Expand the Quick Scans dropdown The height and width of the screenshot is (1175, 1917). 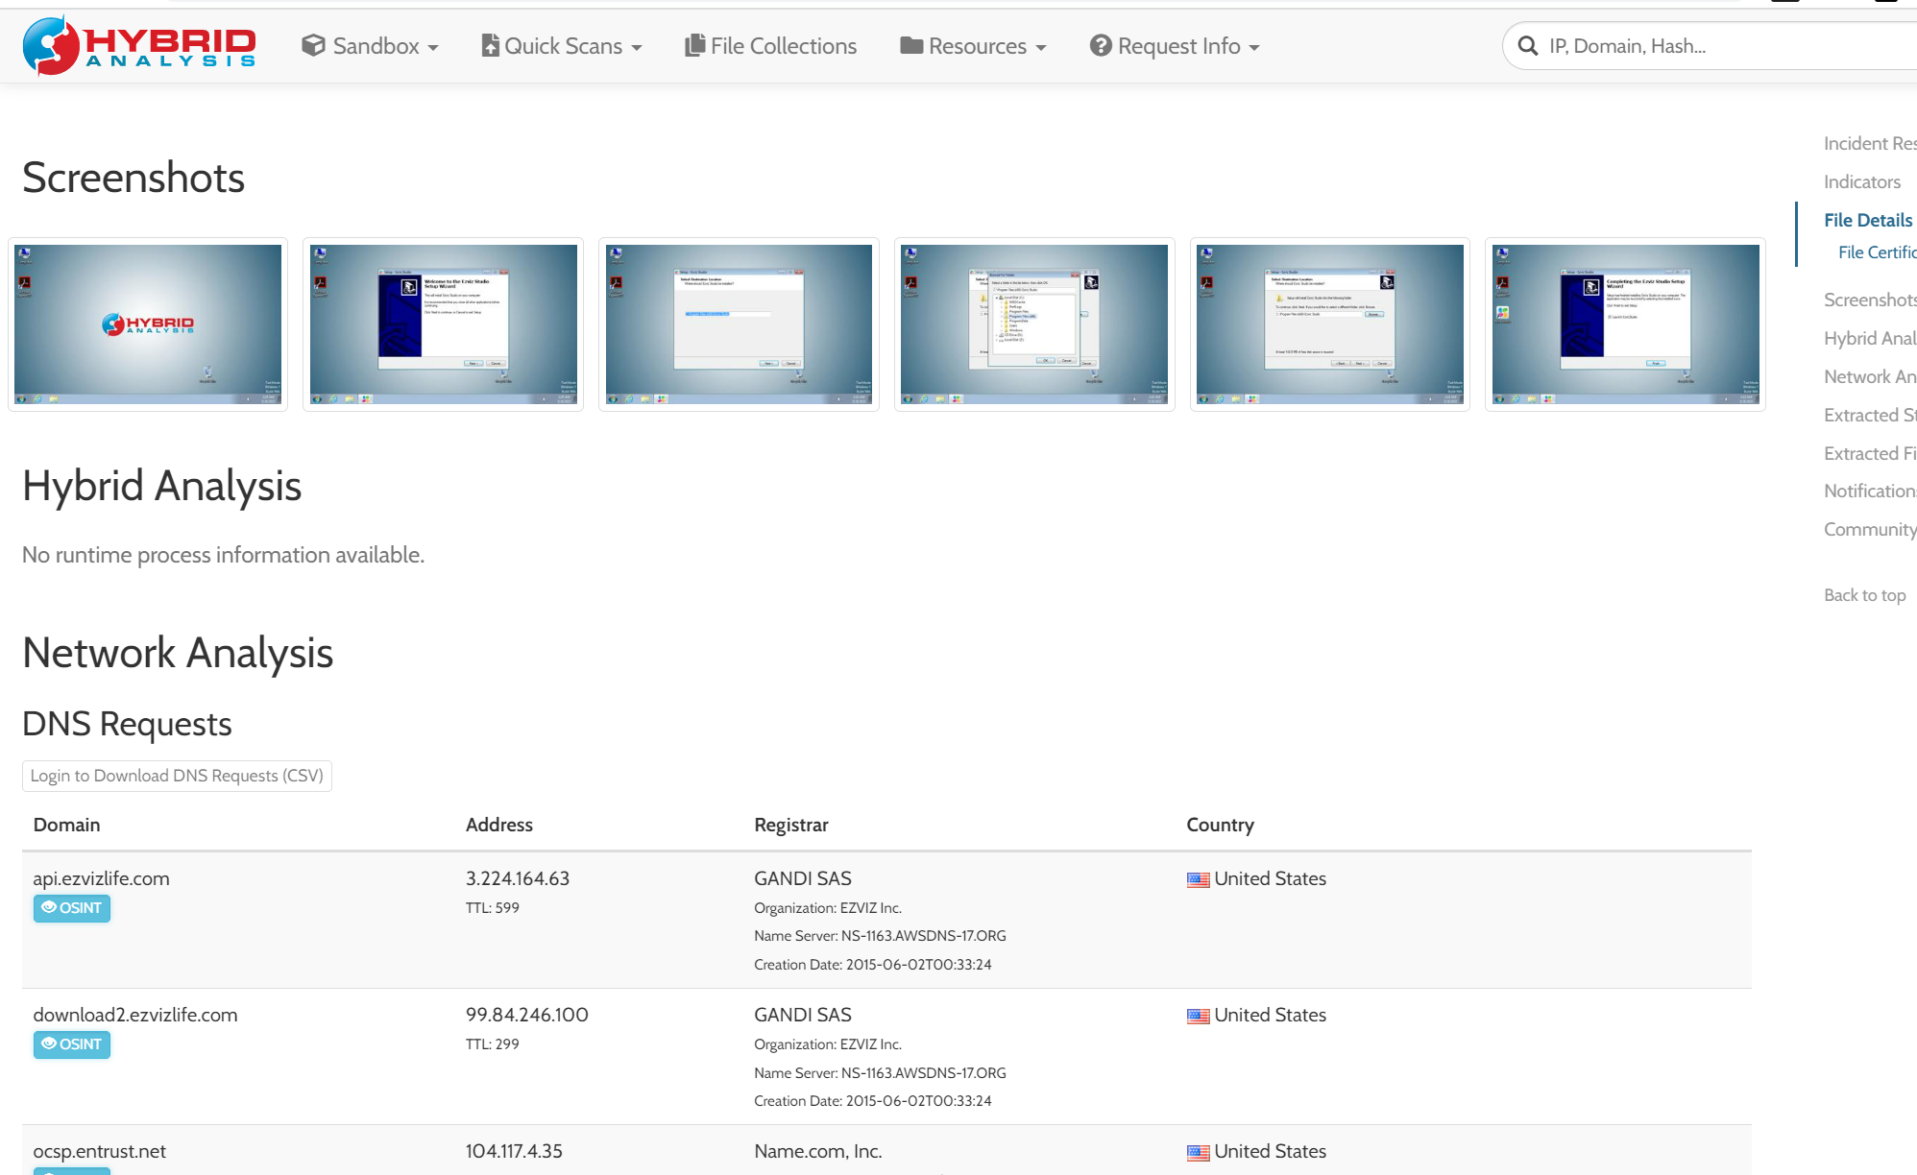(562, 46)
